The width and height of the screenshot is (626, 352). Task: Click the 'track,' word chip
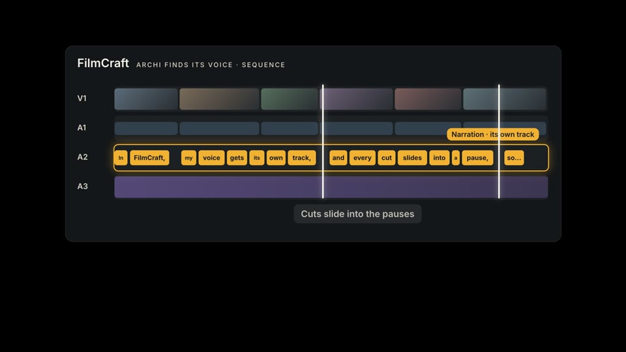(302, 158)
